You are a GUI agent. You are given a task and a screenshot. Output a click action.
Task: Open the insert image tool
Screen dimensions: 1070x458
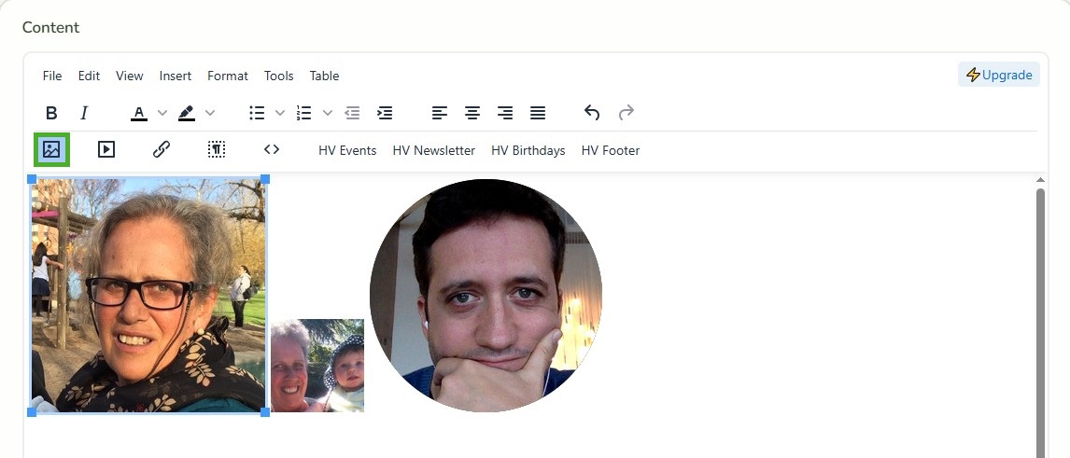point(51,150)
